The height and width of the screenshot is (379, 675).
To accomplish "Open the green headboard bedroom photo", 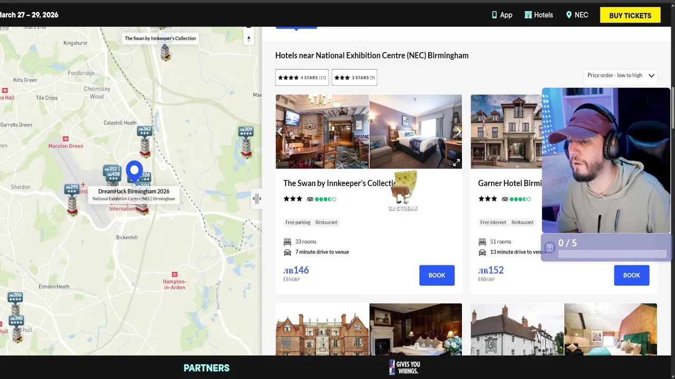I will pyautogui.click(x=611, y=329).
